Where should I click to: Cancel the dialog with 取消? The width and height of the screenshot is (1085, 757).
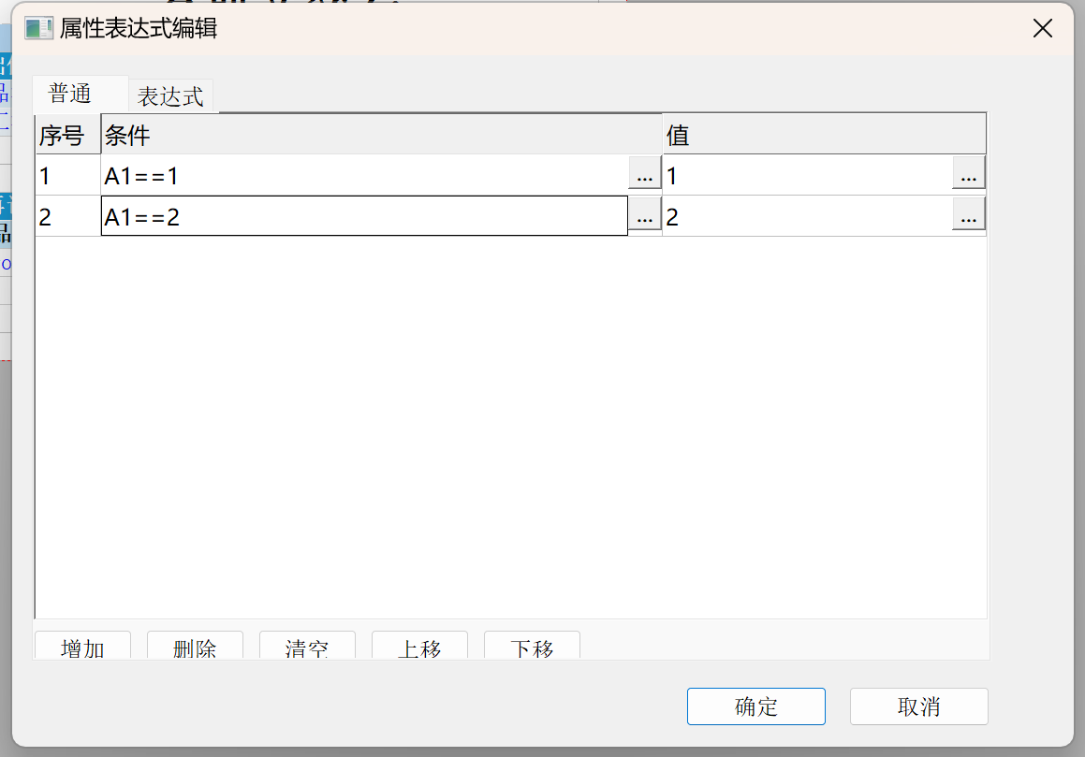918,706
